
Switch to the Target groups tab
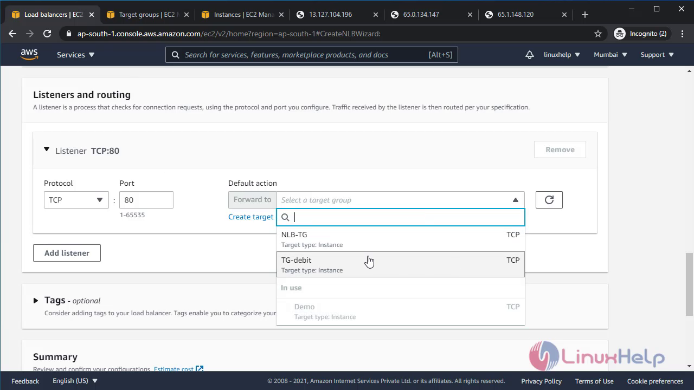[x=147, y=15]
